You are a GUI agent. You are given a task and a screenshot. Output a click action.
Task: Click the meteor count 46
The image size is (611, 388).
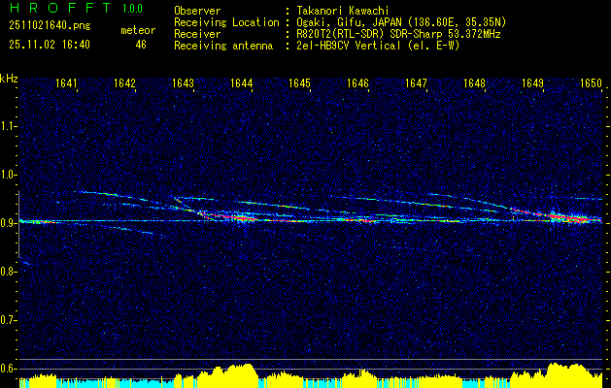141,45
